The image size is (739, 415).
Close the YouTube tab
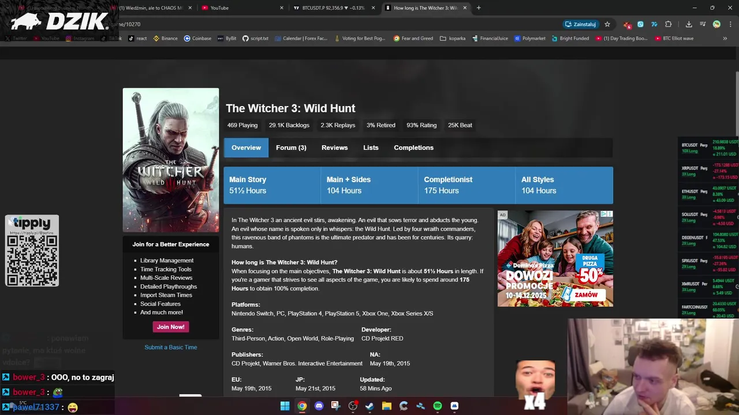(x=282, y=8)
